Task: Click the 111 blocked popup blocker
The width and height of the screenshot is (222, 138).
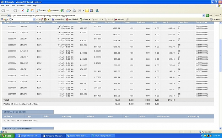Action: pos(72,19)
